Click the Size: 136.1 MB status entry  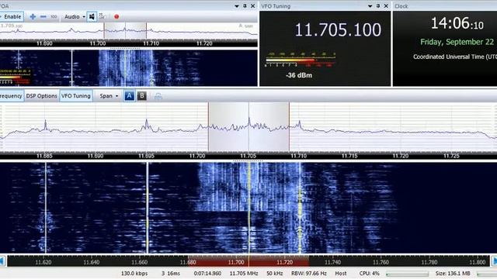click(x=453, y=274)
